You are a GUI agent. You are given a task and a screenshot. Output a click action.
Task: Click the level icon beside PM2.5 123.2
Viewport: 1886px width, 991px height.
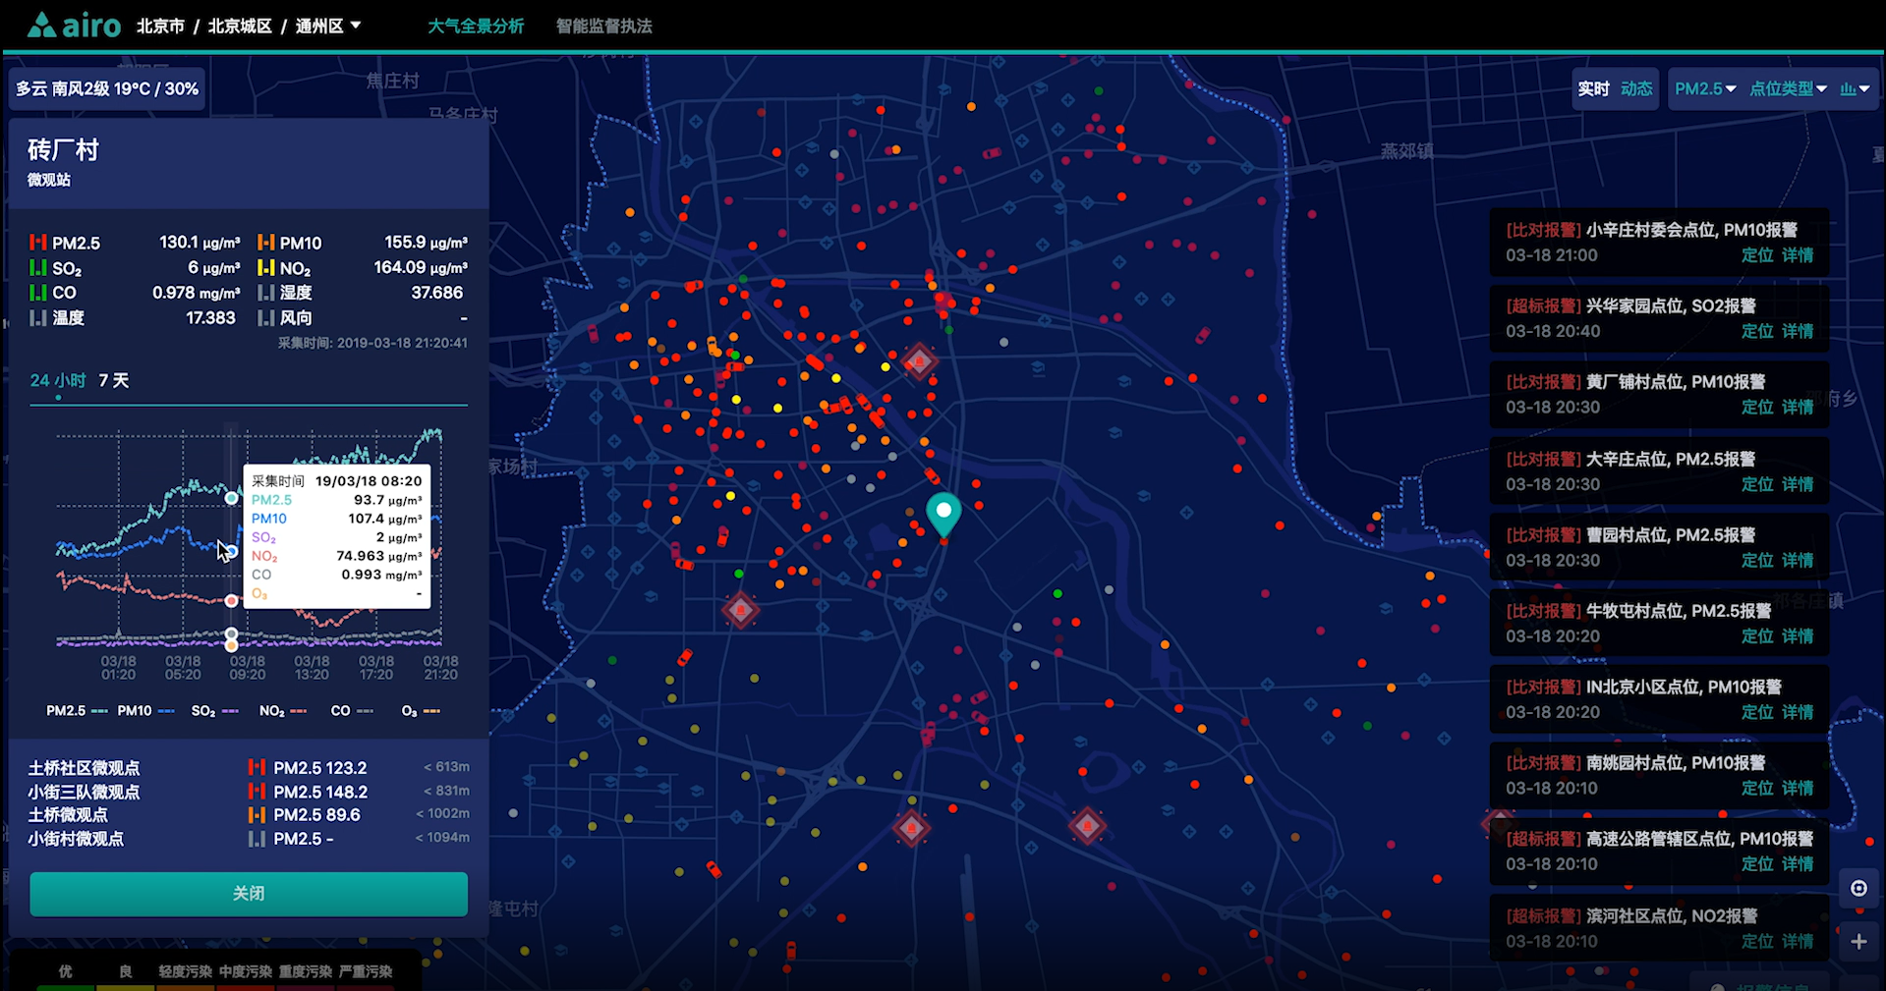click(257, 767)
